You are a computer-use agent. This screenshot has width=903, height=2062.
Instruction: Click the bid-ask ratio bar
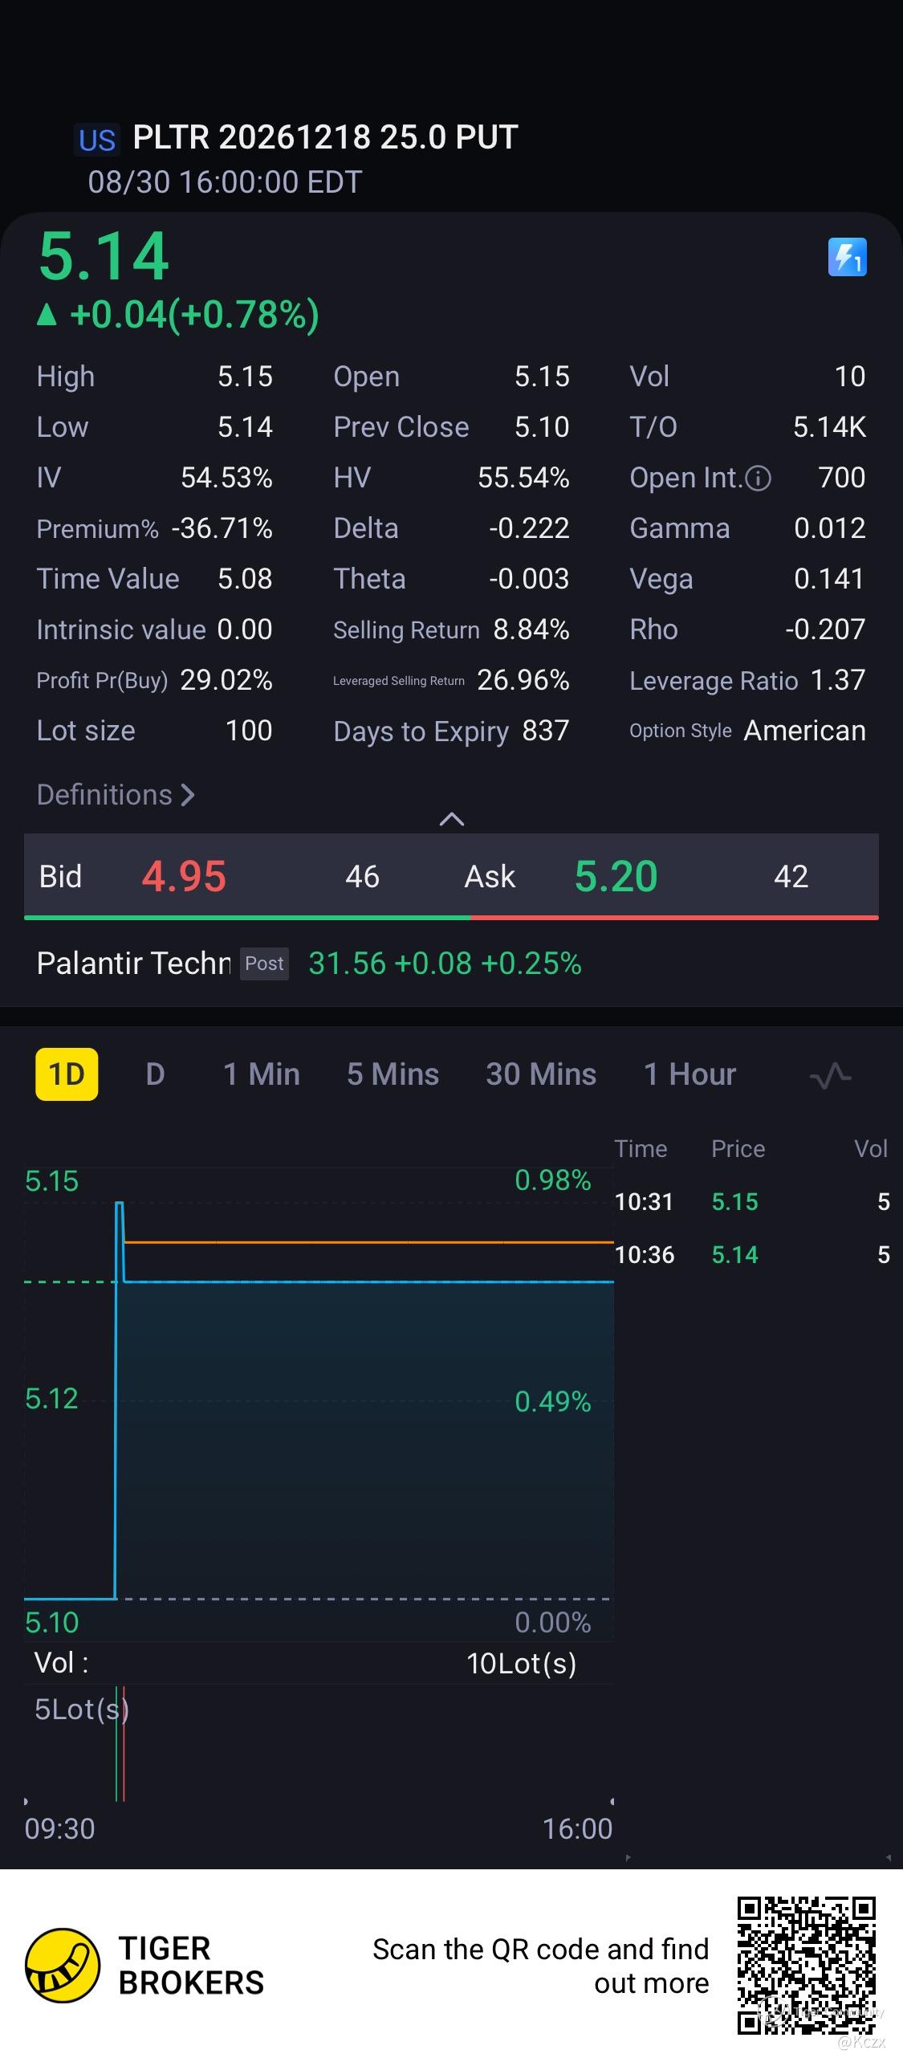coord(451,917)
